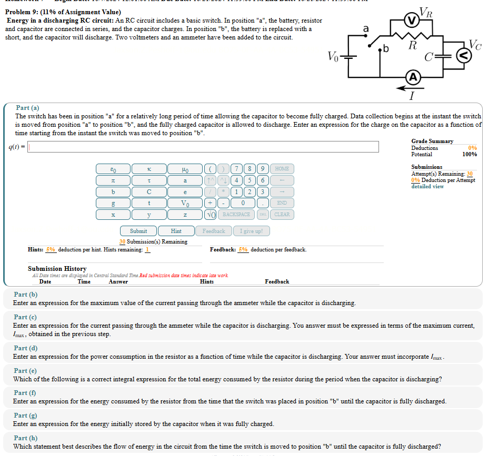The height and width of the screenshot is (456, 488).
Task: Request a hint with the Hint button
Action: click(176, 231)
